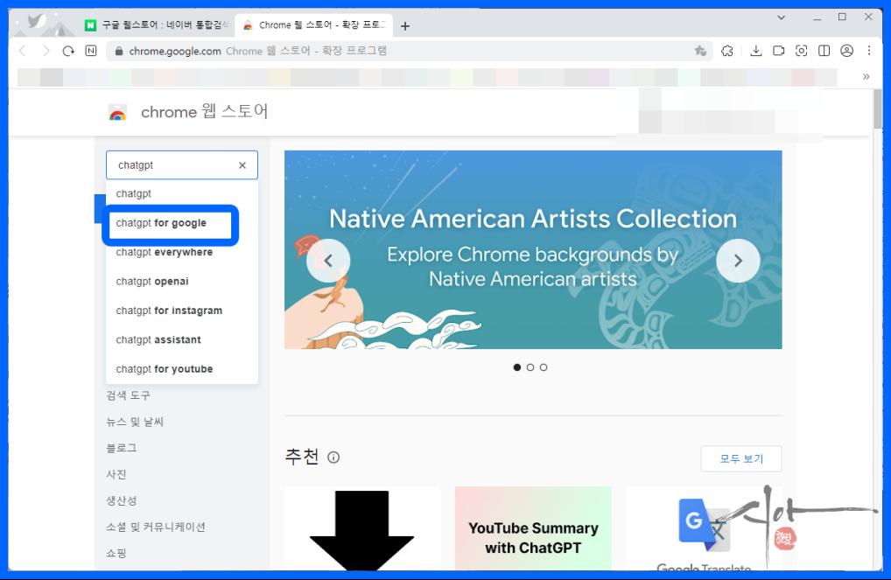Select the 'chatgpt everywhere' suggestion
Screen dimensions: 891x580
click(x=182, y=252)
